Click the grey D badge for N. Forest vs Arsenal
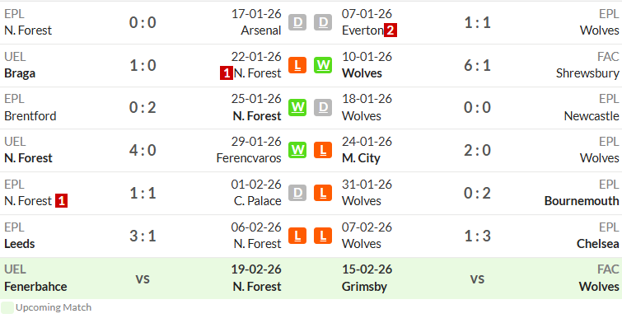The image size is (622, 323). coord(297,22)
